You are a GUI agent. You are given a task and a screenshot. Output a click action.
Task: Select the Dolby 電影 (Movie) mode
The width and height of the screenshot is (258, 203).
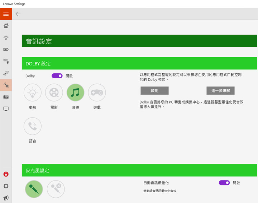pos(54,93)
